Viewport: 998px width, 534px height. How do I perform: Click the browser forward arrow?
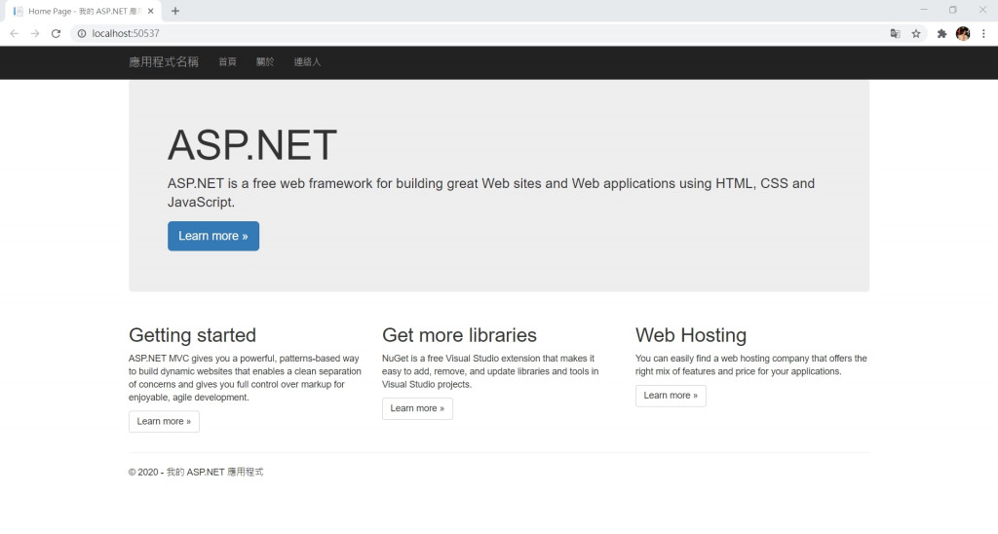35,34
